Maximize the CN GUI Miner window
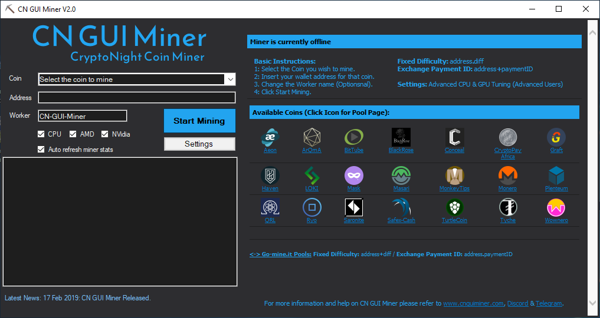The width and height of the screenshot is (600, 318). point(559,9)
